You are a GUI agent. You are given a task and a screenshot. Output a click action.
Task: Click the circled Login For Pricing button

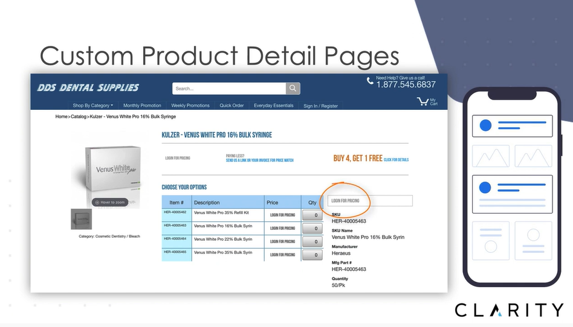[345, 201]
